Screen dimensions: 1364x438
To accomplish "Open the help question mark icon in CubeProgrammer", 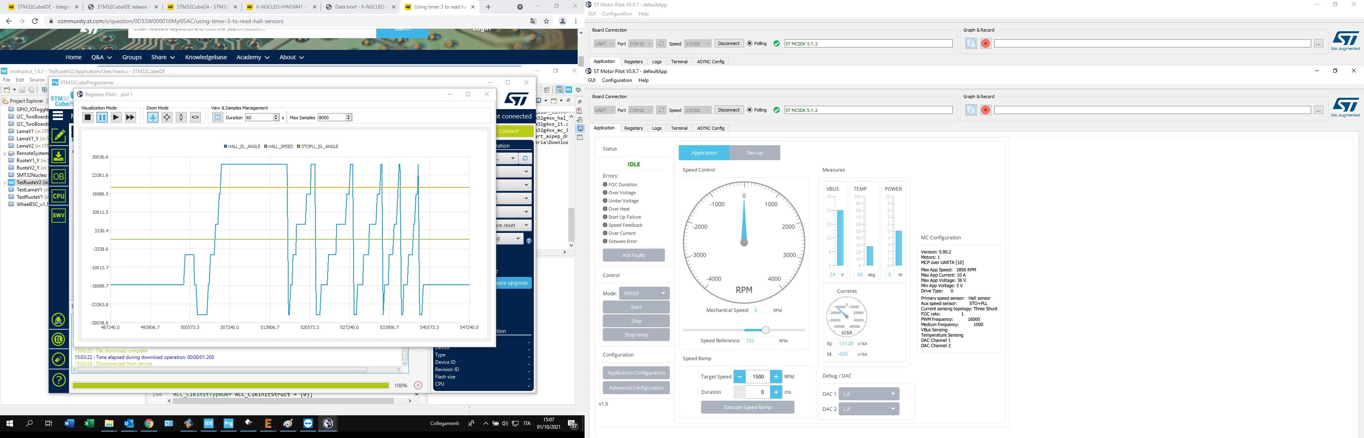I will pyautogui.click(x=59, y=379).
